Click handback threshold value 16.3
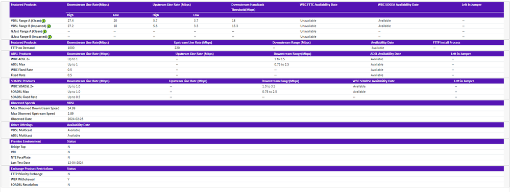This screenshot has width=510, height=192. [x=235, y=26]
